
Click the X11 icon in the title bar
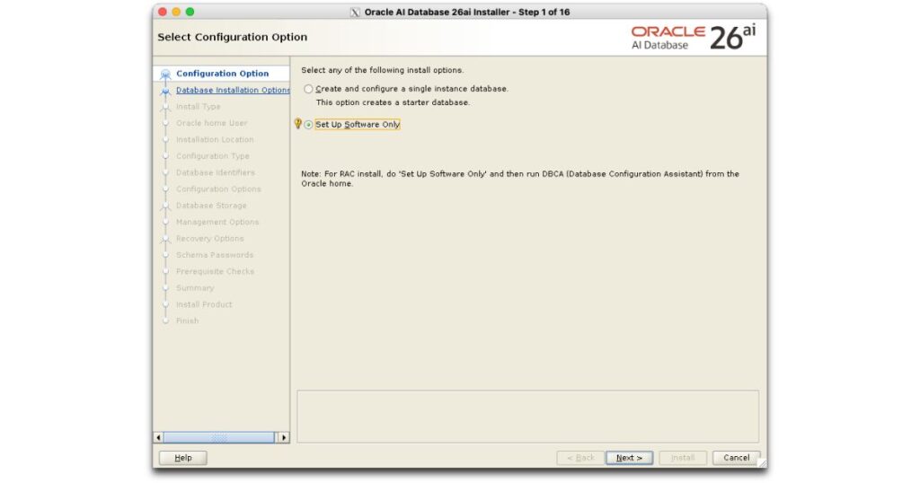click(355, 13)
